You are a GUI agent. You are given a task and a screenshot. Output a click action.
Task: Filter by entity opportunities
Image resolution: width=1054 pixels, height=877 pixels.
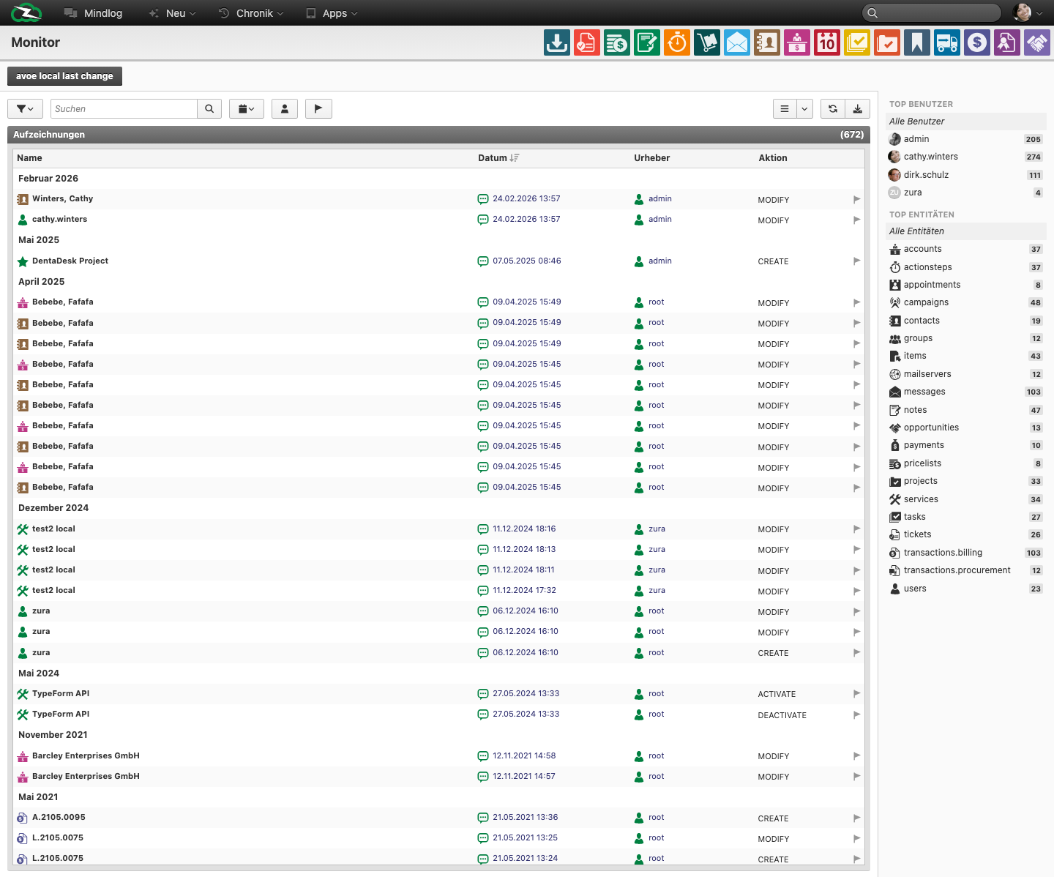coord(966,428)
